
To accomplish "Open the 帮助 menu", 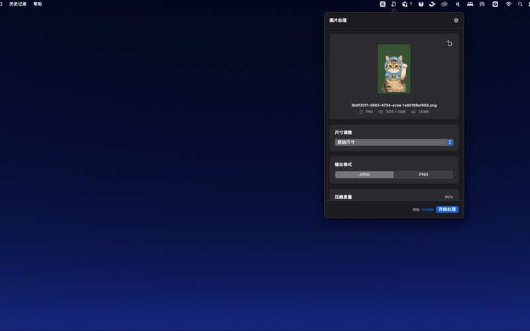I will 38,4.
